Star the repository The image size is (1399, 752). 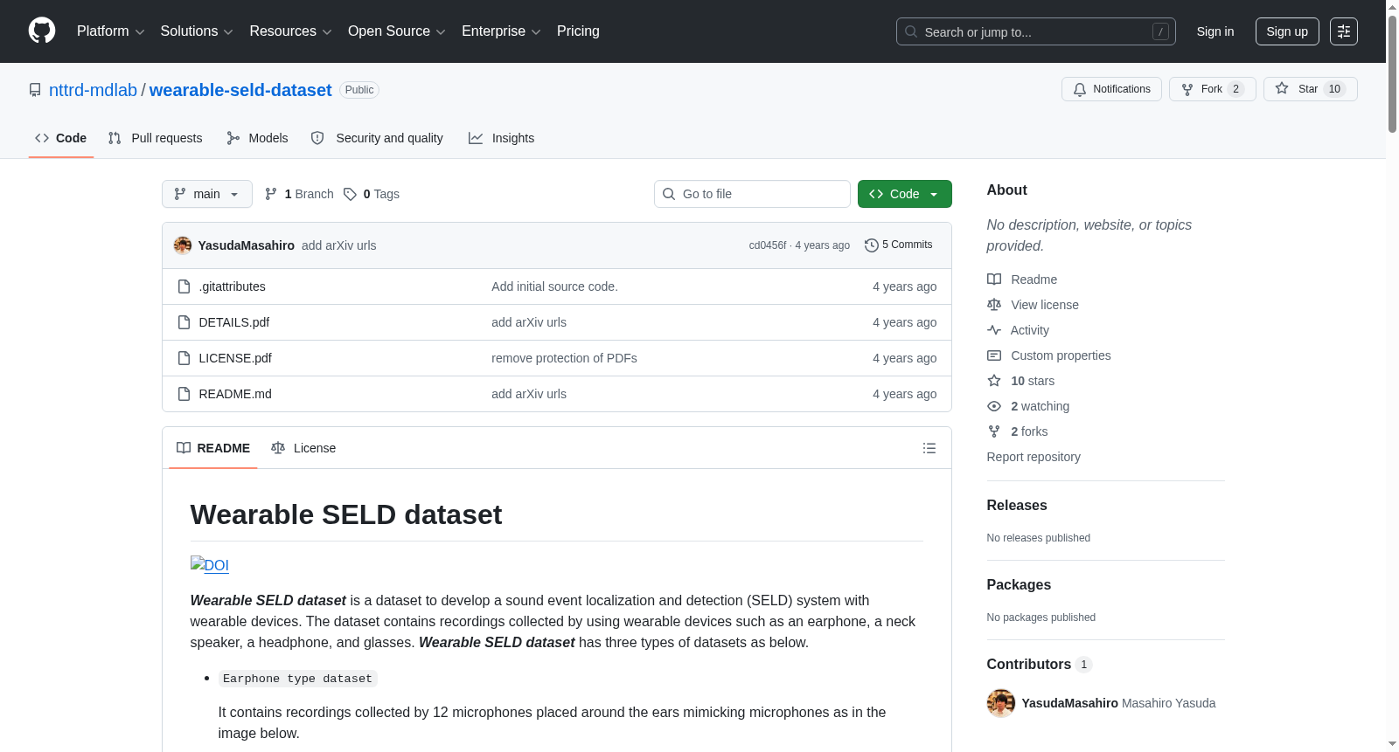(1310, 89)
